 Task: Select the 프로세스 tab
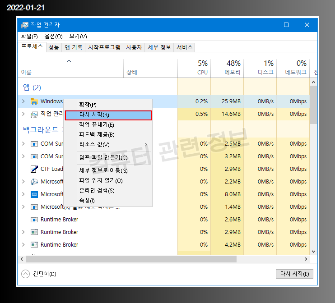point(32,47)
